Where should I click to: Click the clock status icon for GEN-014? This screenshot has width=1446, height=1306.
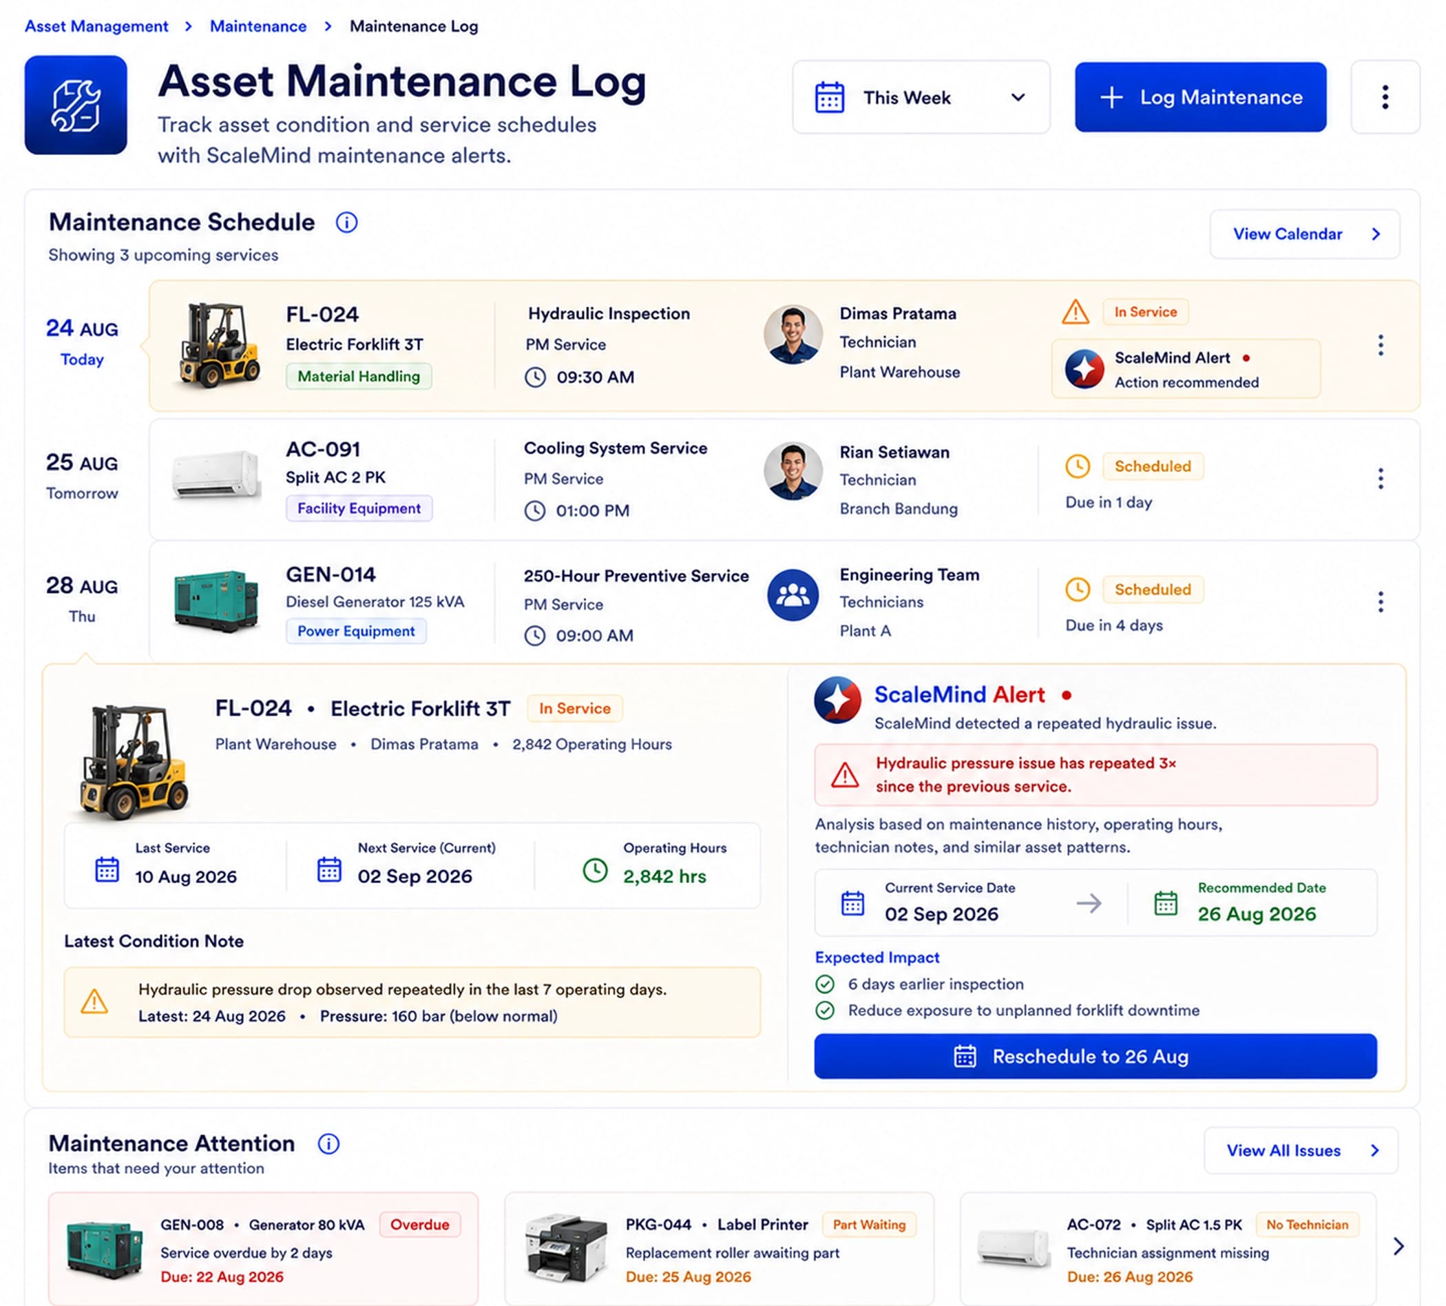point(1078,590)
